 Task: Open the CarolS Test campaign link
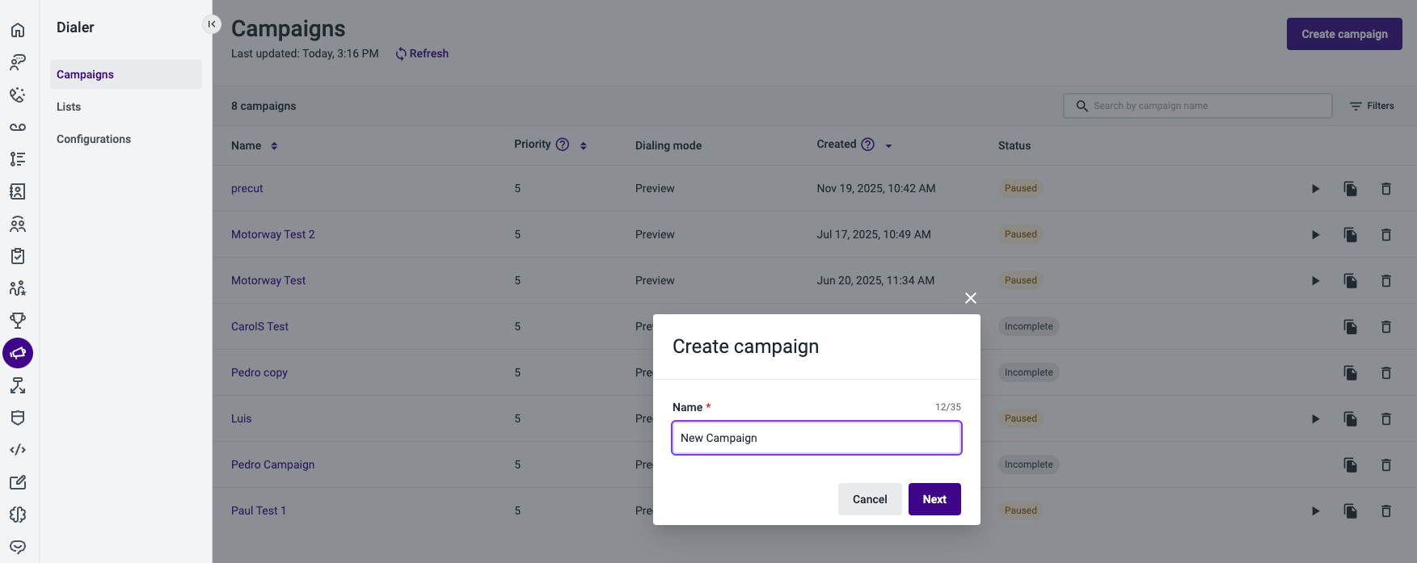[x=259, y=326]
